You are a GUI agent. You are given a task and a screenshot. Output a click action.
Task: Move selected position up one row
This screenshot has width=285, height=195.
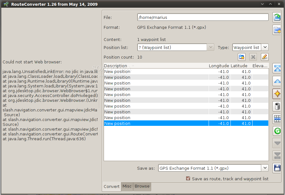(277, 81)
